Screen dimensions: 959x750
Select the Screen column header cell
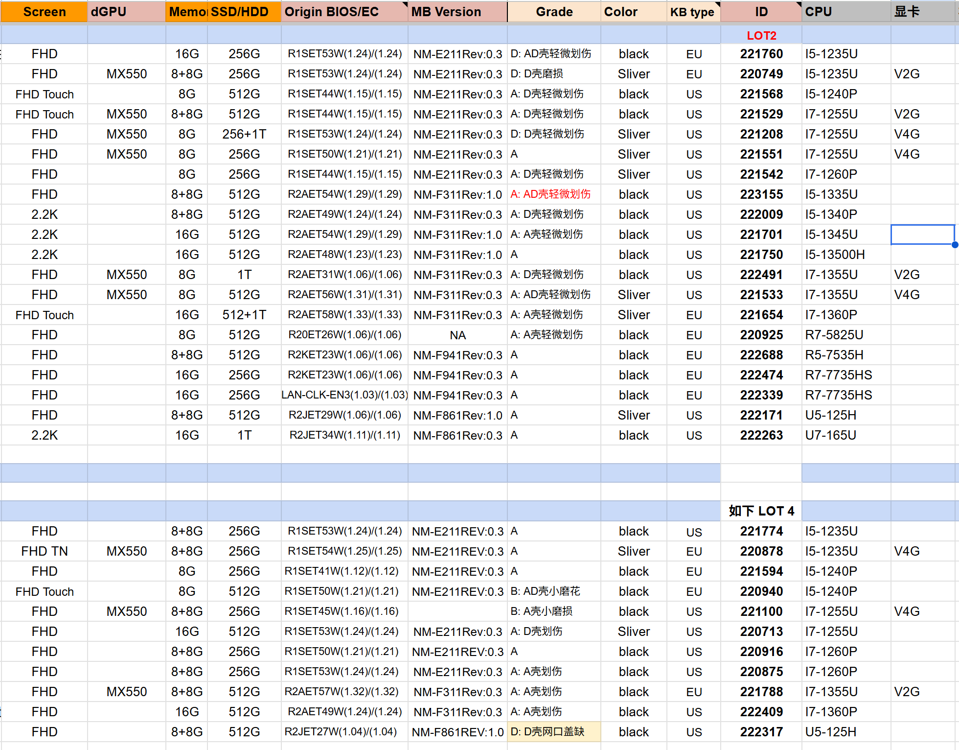pos(44,12)
